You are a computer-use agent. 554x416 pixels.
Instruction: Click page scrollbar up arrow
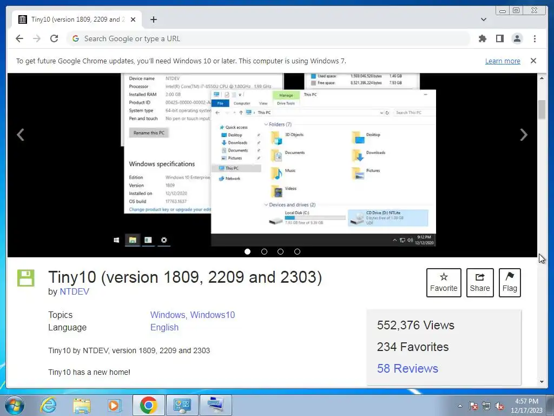tap(542, 78)
